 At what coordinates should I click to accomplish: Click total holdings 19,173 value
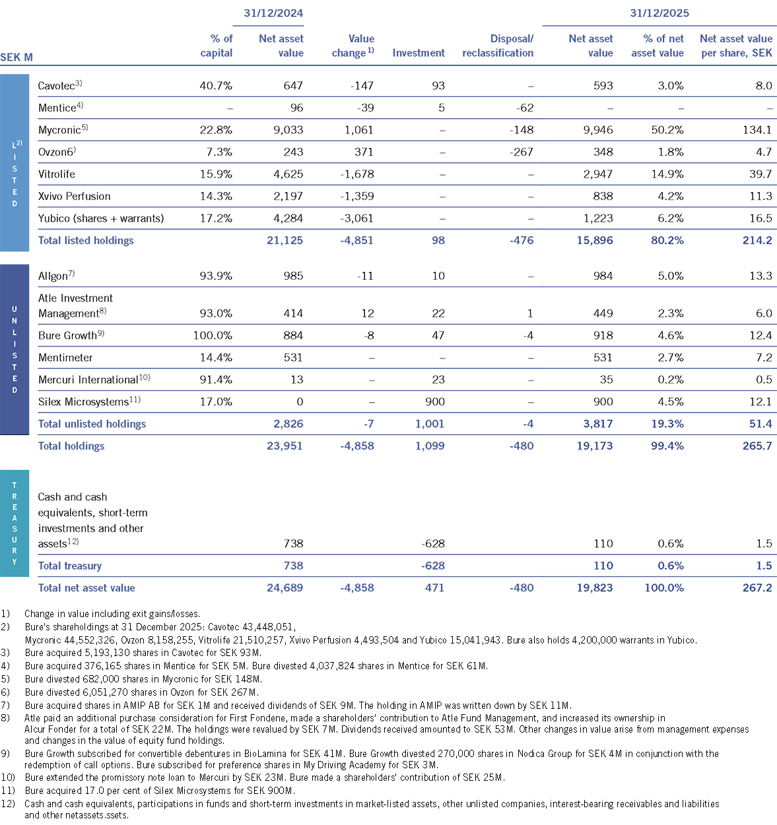(x=595, y=445)
